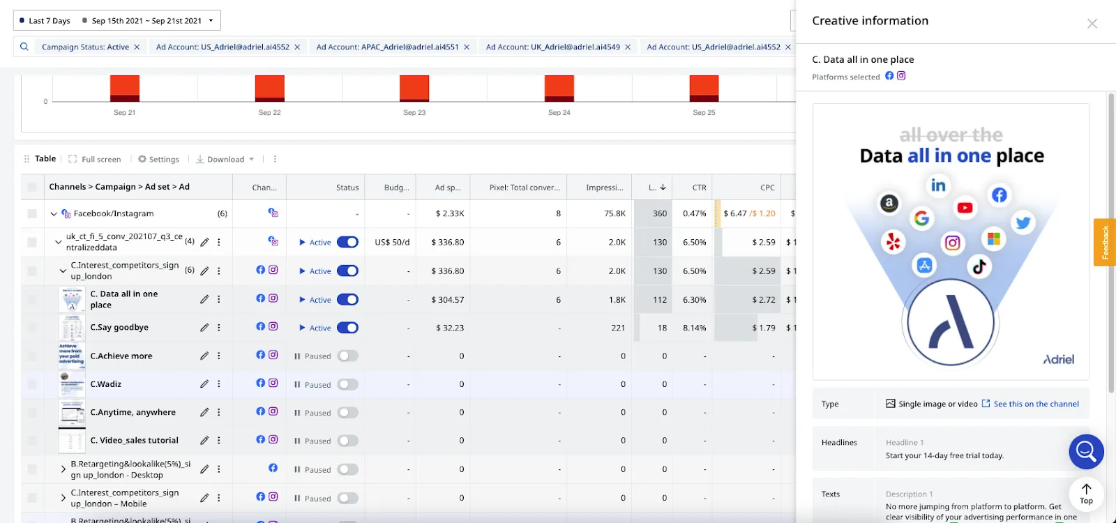This screenshot has width=1116, height=523.
Task: Tick the uk_ct_fi_5_conv campaign row checkbox
Action: tap(32, 242)
